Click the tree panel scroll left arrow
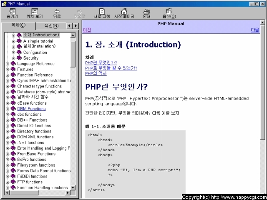The height and width of the screenshot is (200, 267). pyautogui.click(x=8, y=192)
